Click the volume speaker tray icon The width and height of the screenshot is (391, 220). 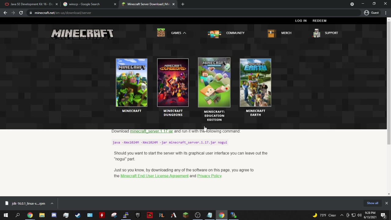pyautogui.click(x=359, y=215)
